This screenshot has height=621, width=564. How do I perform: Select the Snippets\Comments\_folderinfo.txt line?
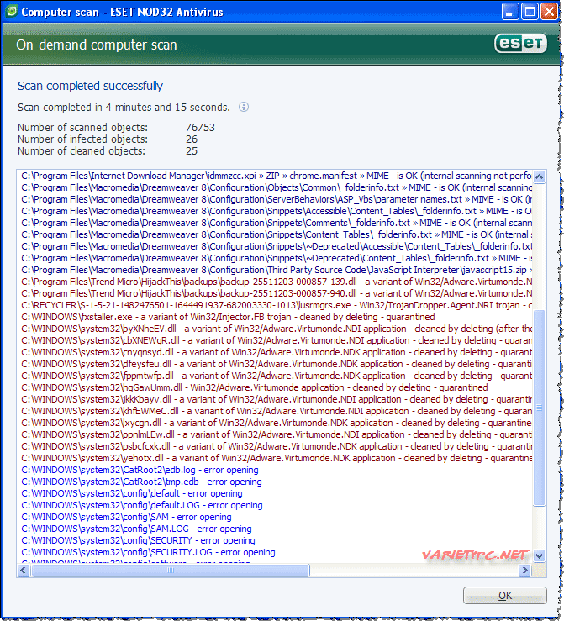276,223
